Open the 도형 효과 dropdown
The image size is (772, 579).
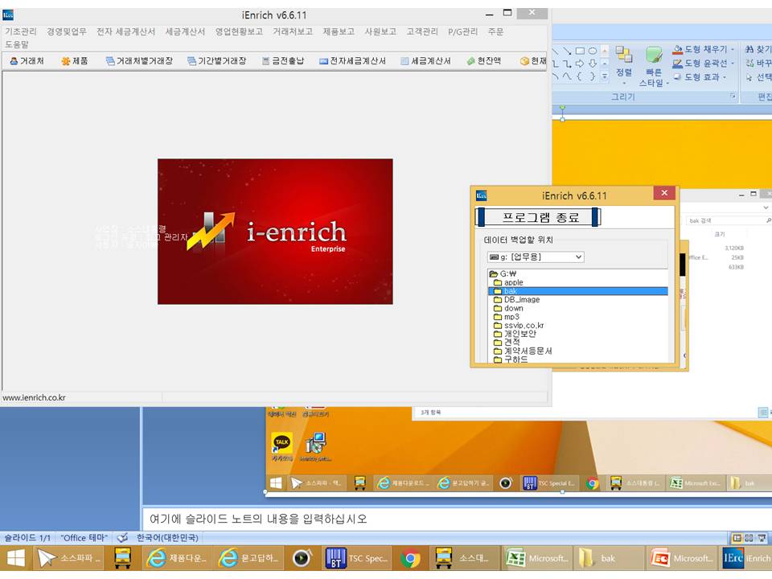pos(698,77)
